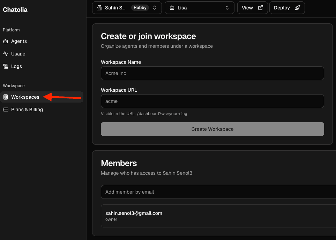This screenshot has width=336, height=240.
Task: Focus the Workspace Name field showing Acme Inc
Action: [212, 73]
